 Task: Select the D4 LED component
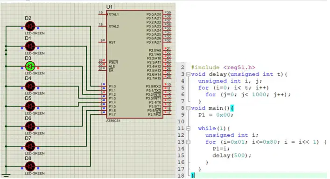(30, 86)
